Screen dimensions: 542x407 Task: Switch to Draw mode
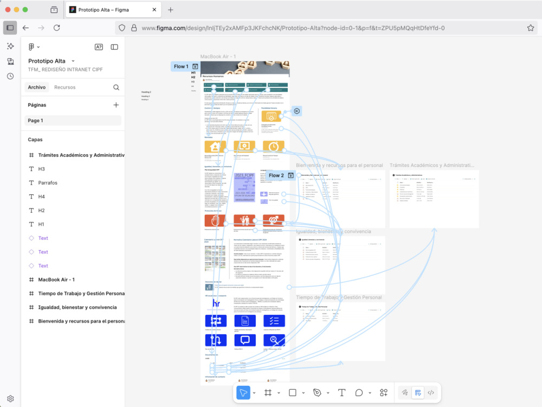[405, 392]
